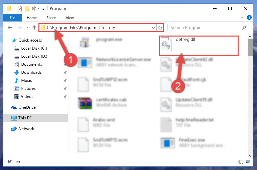This screenshot has height=170, width=257.
Task: Click the Search Program input field
Action: tap(206, 27)
